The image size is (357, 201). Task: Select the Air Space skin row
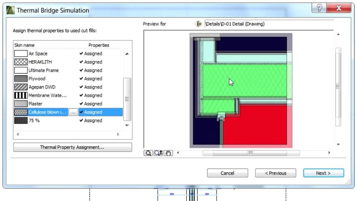click(68, 54)
